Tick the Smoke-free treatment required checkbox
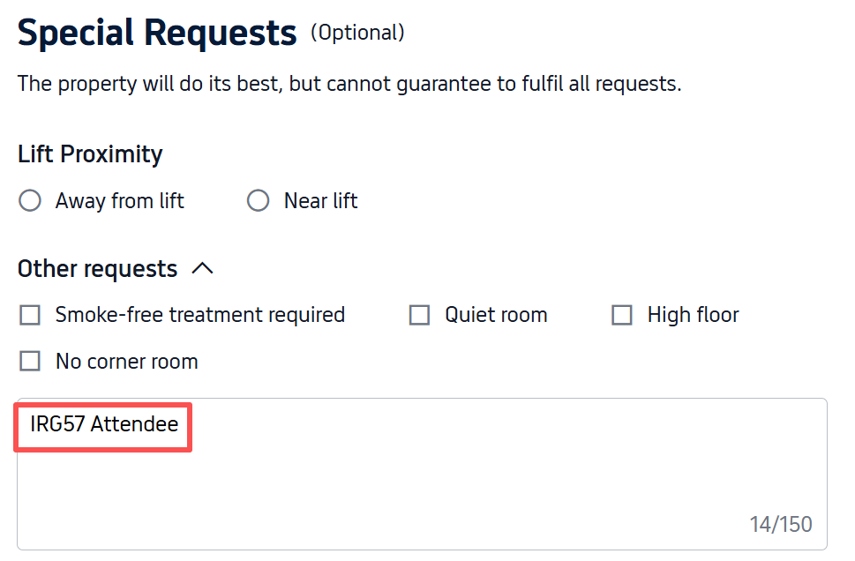 coord(30,315)
